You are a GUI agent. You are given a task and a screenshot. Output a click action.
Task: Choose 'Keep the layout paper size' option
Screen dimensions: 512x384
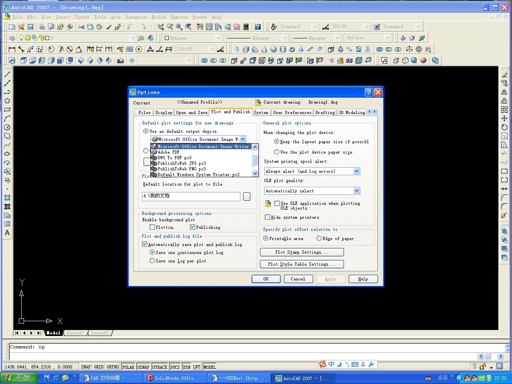coord(276,142)
